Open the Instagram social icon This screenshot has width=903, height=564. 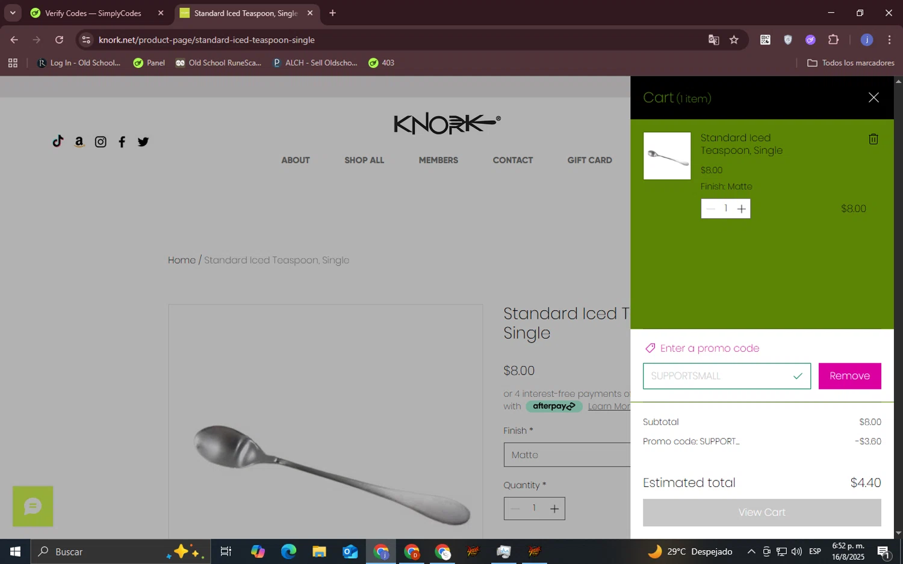click(x=101, y=142)
